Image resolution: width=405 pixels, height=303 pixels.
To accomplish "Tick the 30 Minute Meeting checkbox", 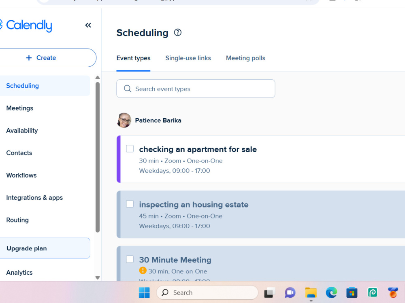I will coord(130,259).
